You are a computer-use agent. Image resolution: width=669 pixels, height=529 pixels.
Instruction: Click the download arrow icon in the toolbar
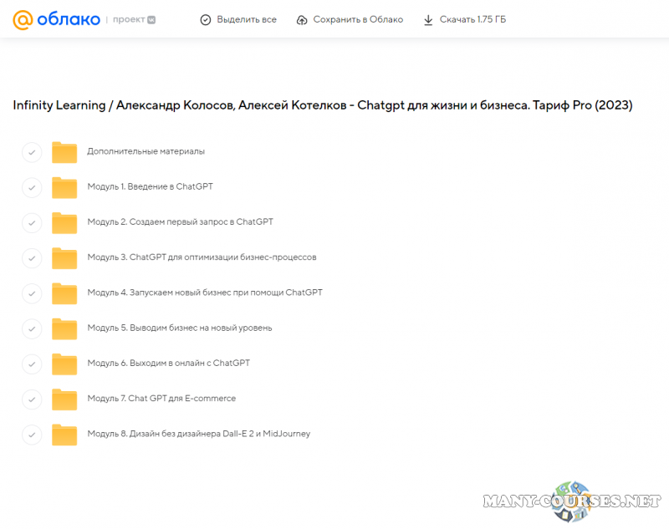428,19
